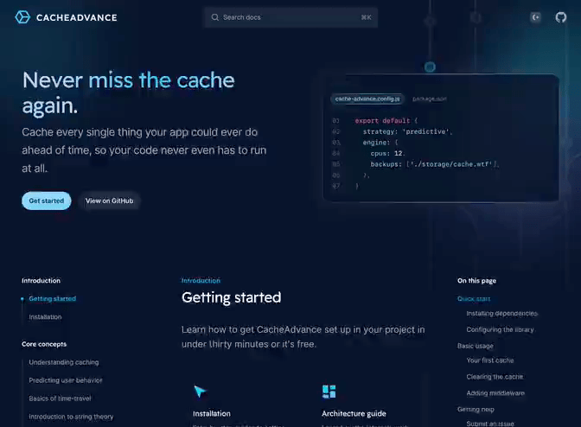Open the GitHub repository icon
Viewport: 581px width, 427px height.
point(561,17)
